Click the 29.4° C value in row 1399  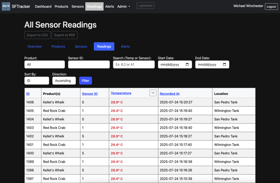tap(116, 162)
